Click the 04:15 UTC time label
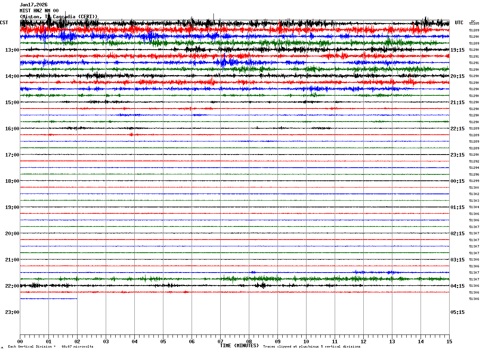Image resolution: width=481 pixels, height=352 pixels. 458,286
